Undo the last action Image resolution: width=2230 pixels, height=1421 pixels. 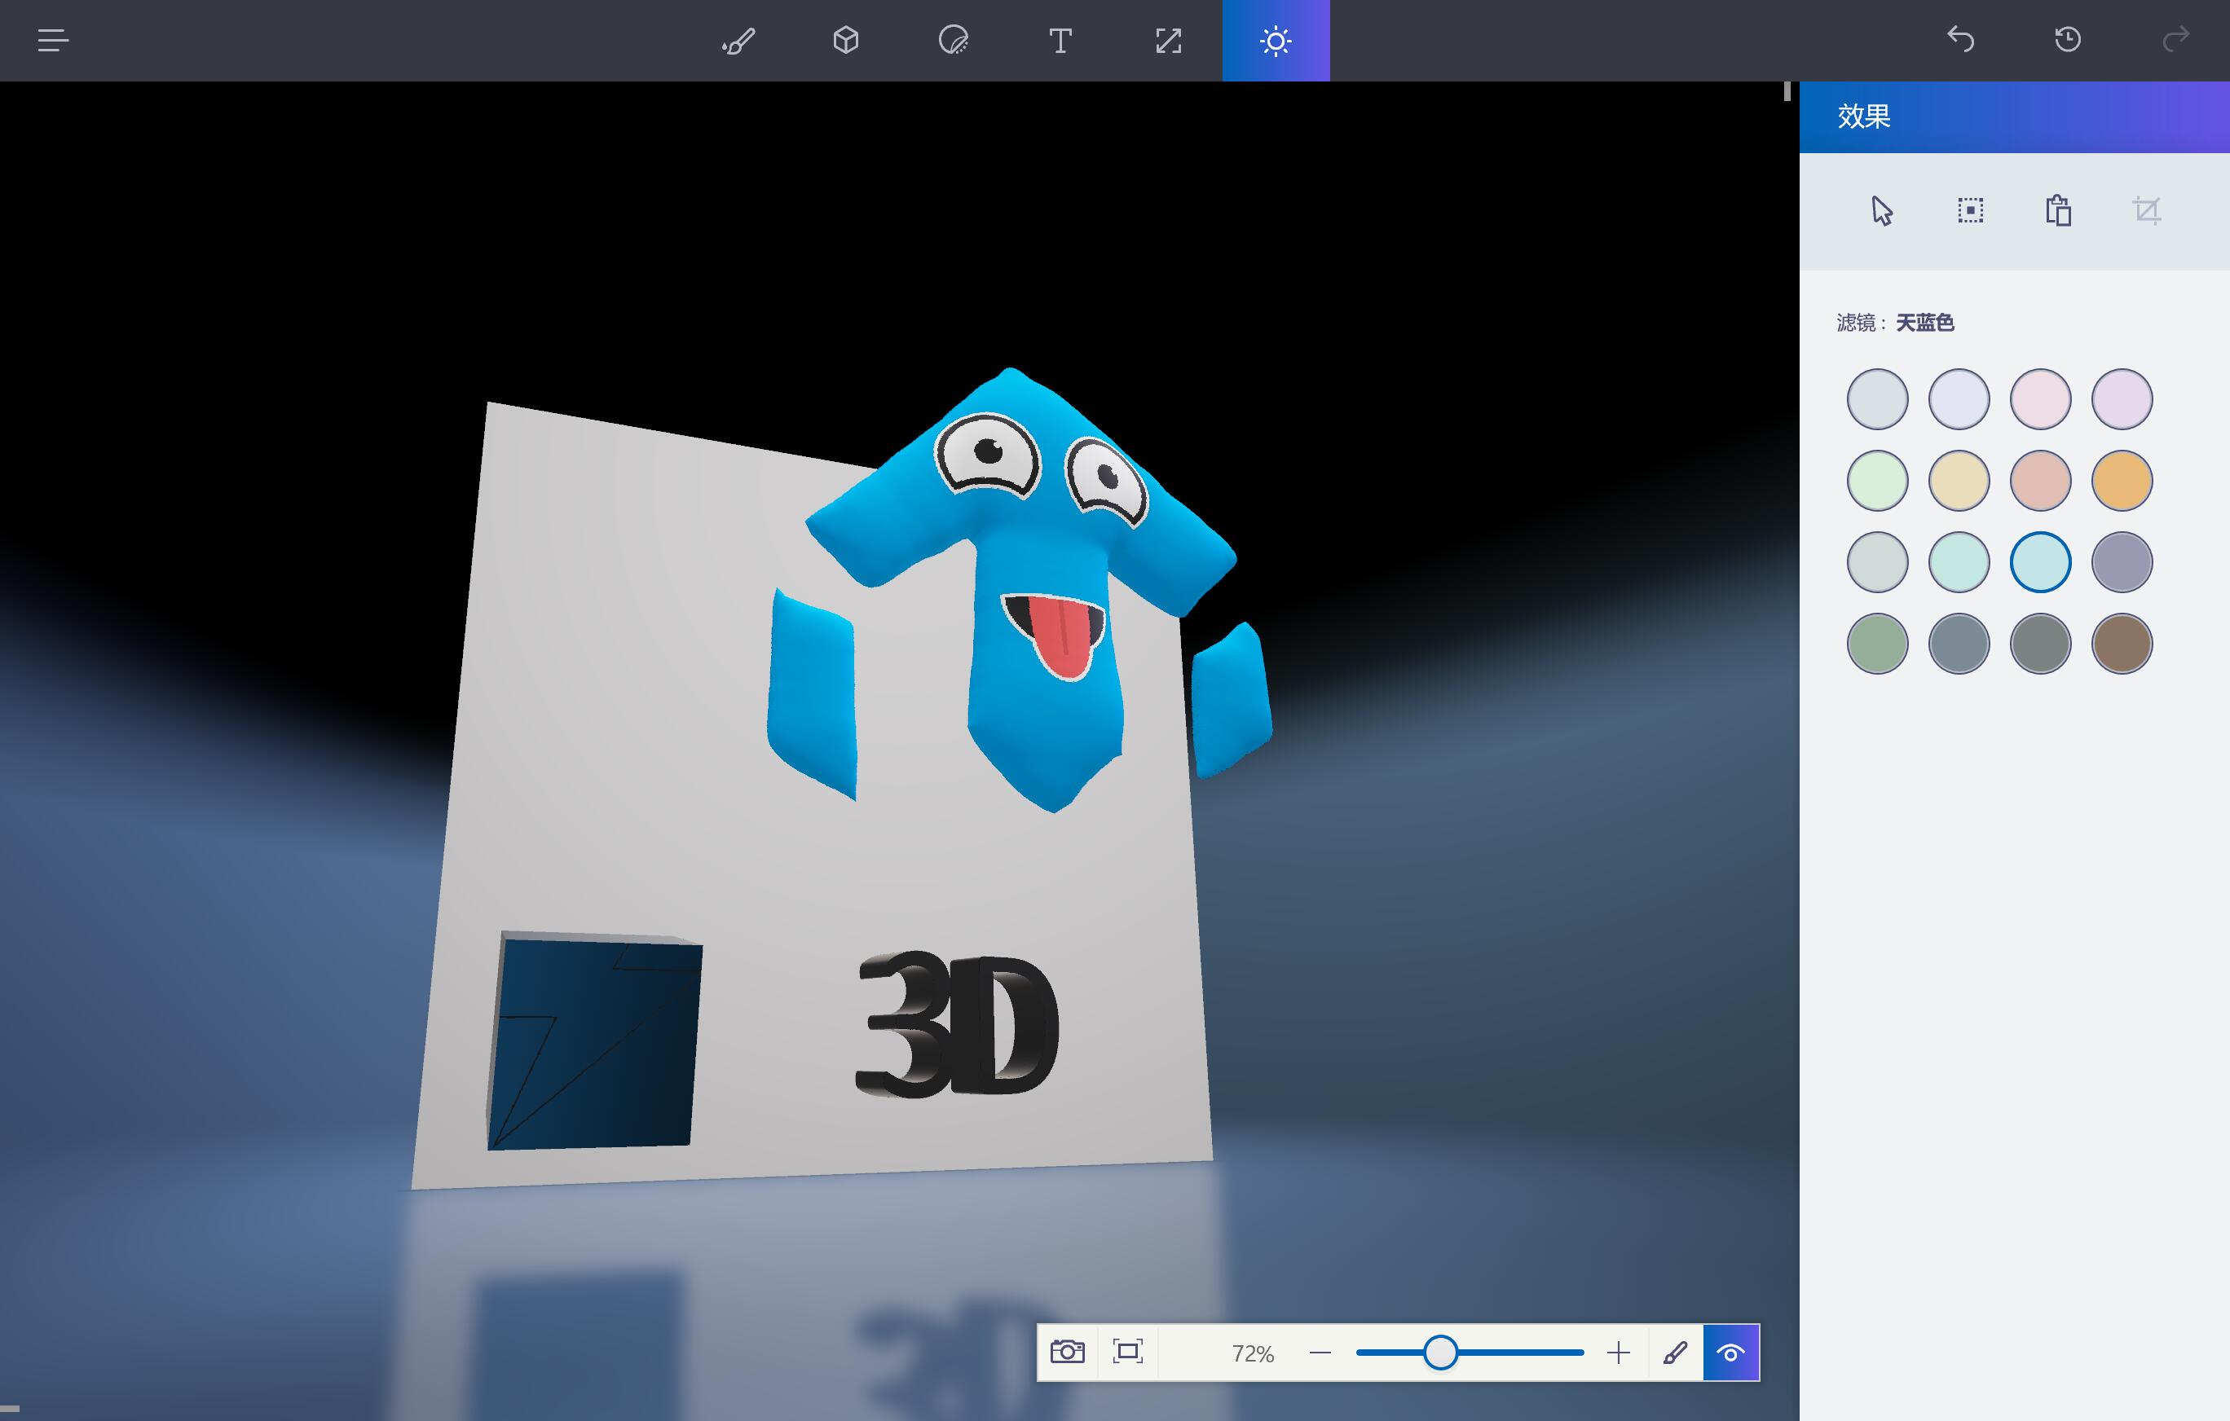pos(1960,40)
